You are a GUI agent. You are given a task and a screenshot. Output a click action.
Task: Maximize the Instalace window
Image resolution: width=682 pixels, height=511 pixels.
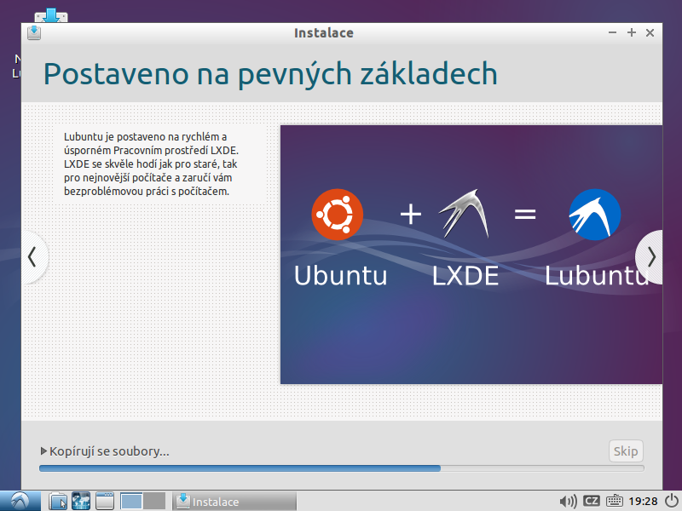point(632,32)
